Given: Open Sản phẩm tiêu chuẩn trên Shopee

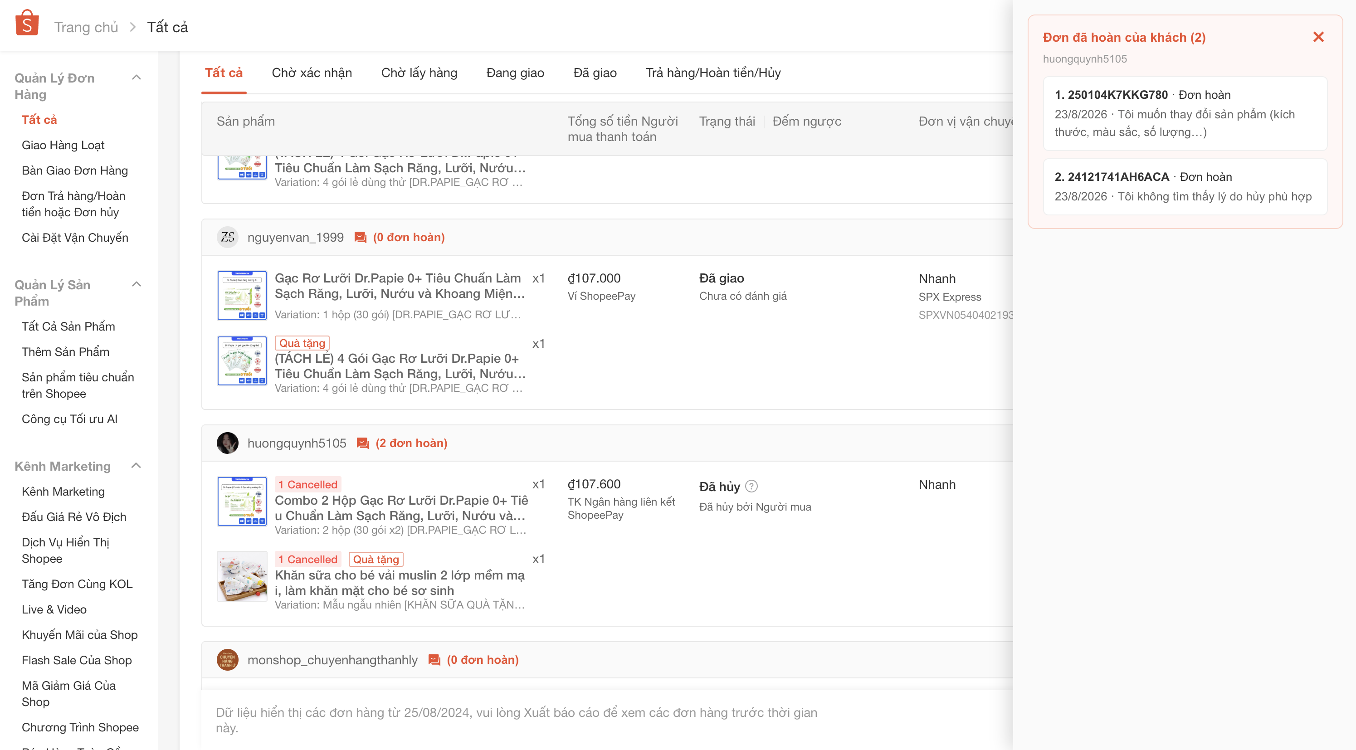Looking at the screenshot, I should pos(78,386).
